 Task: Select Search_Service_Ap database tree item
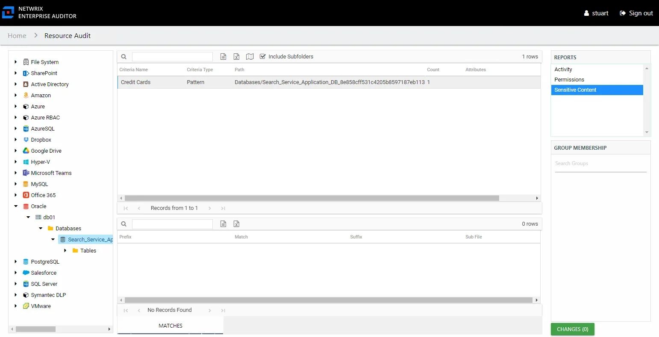(85, 239)
